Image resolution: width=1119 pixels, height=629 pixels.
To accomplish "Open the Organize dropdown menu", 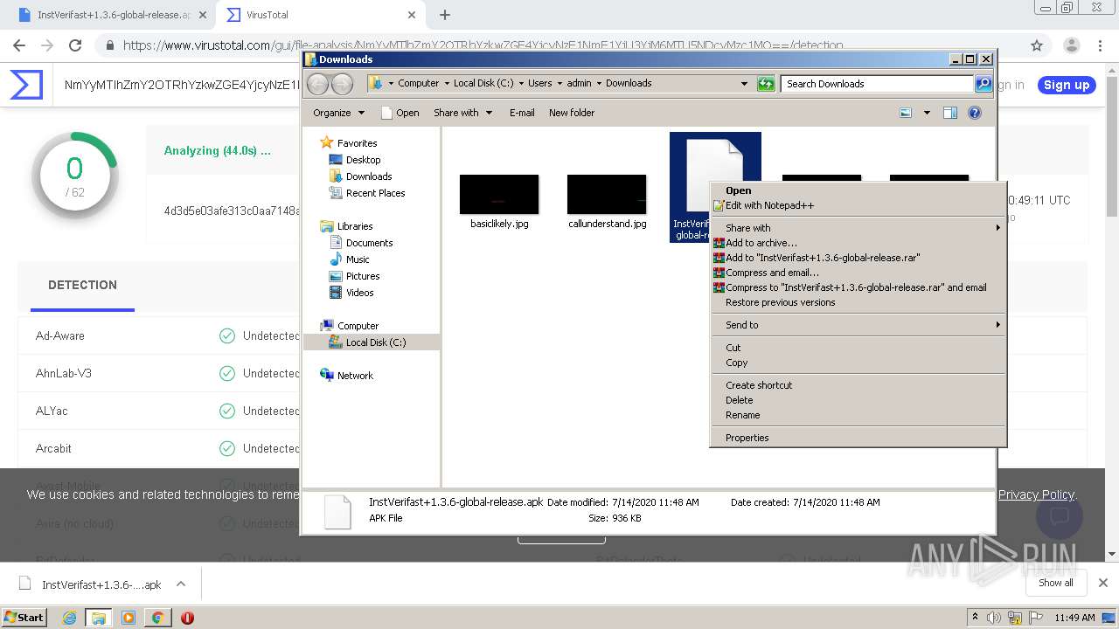I will (x=338, y=113).
